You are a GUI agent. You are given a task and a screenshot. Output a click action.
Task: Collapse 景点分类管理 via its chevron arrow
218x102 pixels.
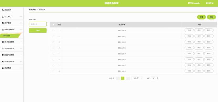(x=21, y=30)
